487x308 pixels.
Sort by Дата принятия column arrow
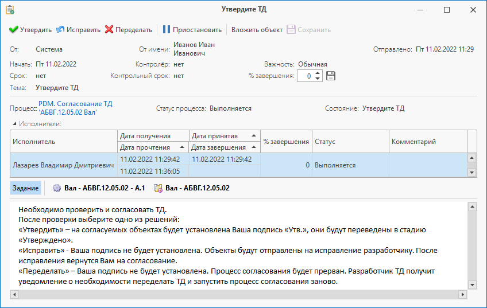(254, 136)
